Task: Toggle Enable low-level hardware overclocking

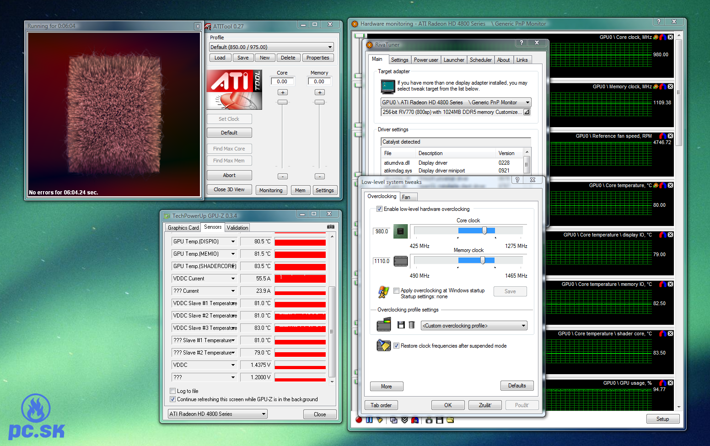Action: (x=379, y=209)
